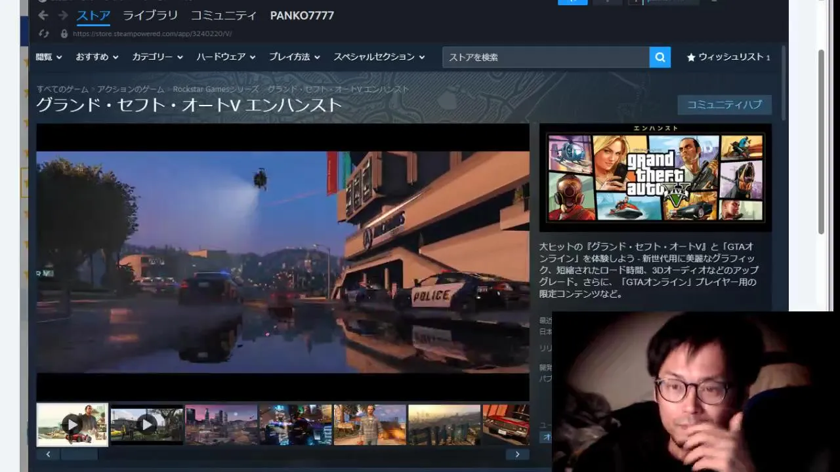This screenshot has height=472, width=840.
Task: Go back with the left arrow icon
Action: click(43, 15)
